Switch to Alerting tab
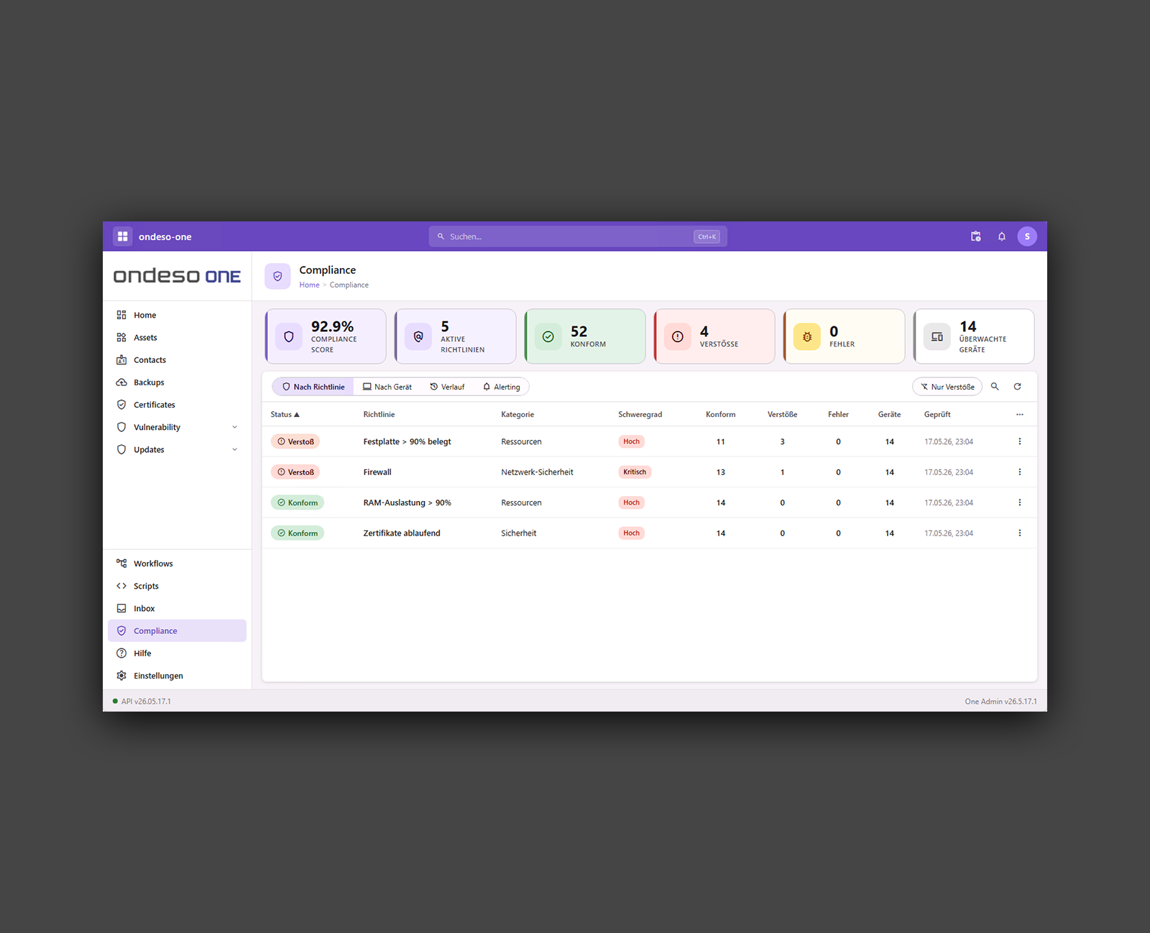Viewport: 1150px width, 933px height. coord(502,387)
